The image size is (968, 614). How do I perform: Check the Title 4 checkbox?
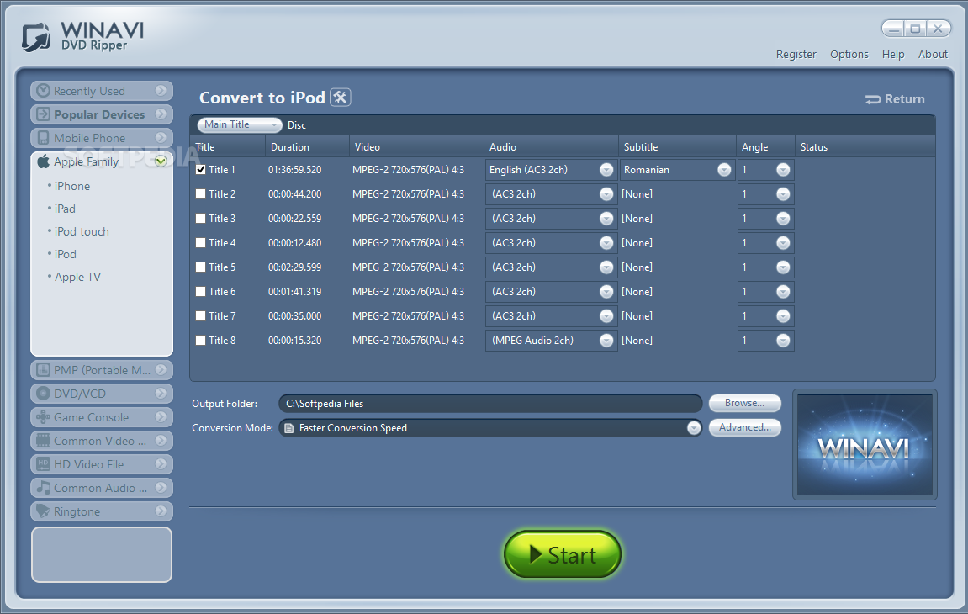pyautogui.click(x=201, y=243)
